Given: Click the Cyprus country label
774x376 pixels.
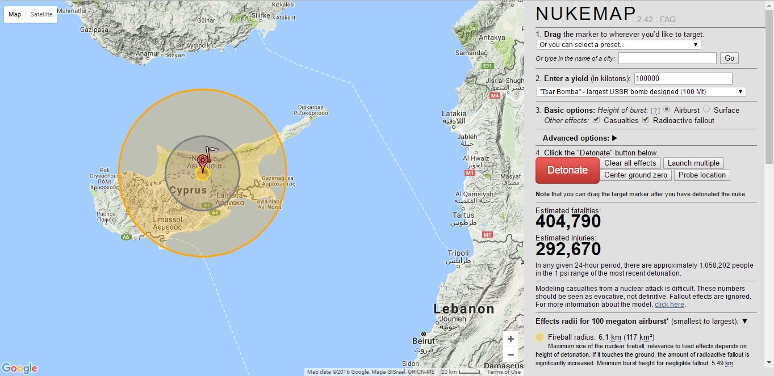Looking at the screenshot, I should [187, 191].
